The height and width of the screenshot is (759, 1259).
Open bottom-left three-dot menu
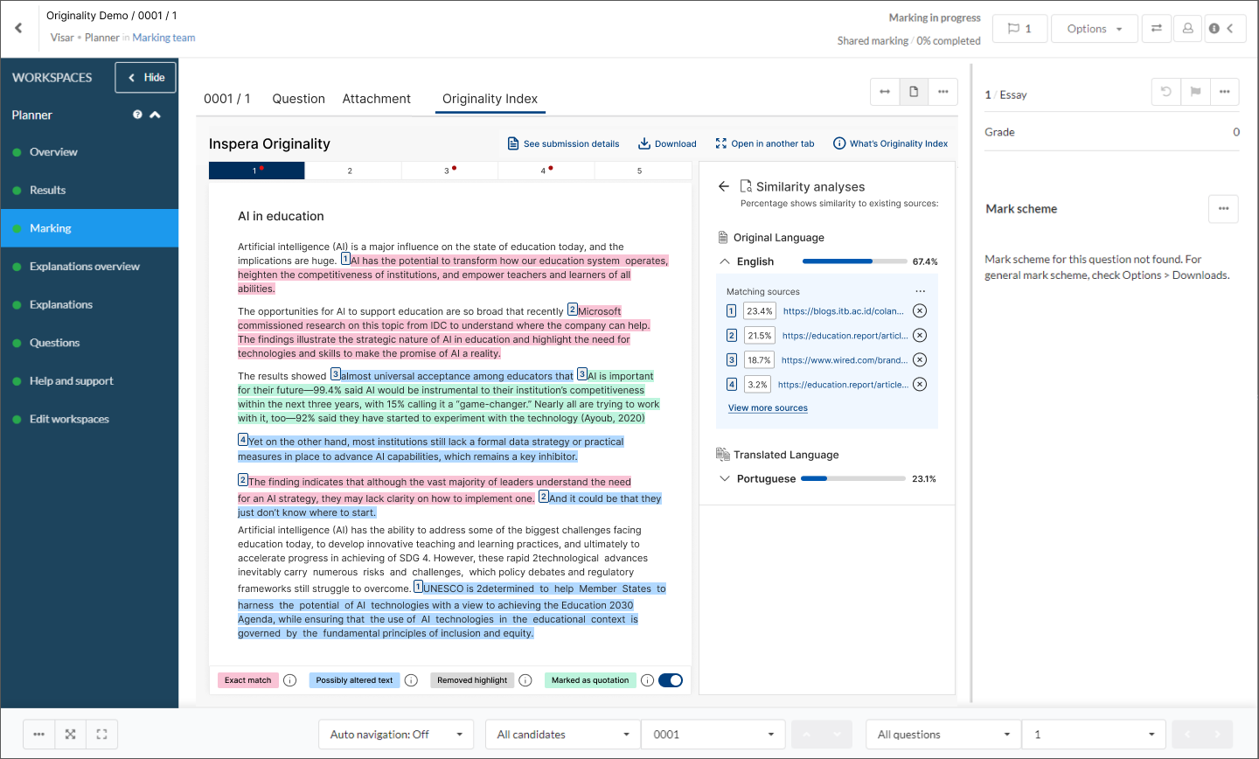(x=39, y=735)
